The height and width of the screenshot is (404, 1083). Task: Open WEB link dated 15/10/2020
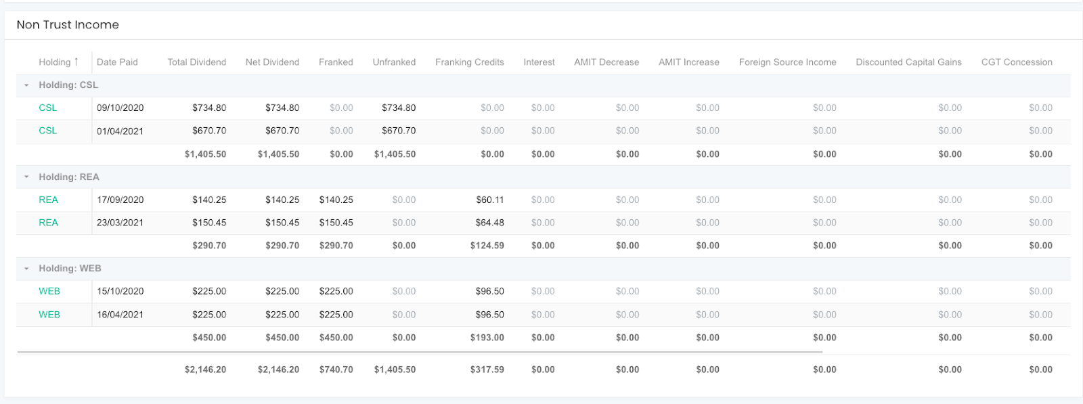(x=49, y=291)
